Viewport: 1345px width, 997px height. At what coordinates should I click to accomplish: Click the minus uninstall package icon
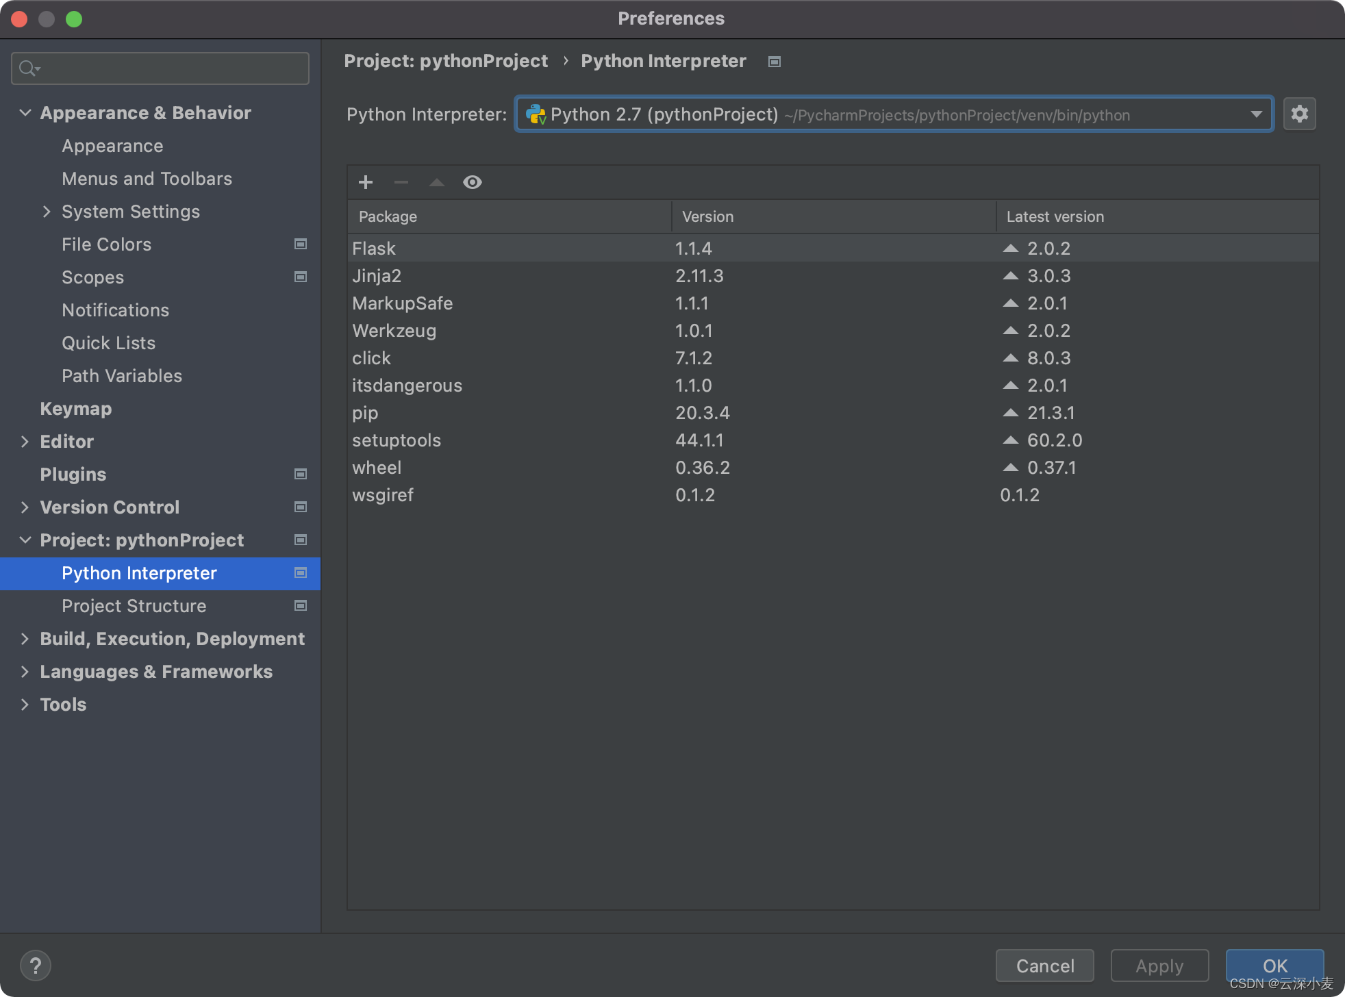[401, 182]
